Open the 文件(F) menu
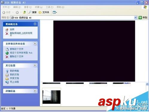 6,7
